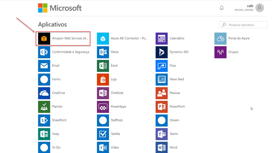Launch the Sway app icon
The image size is (272, 153).
[44, 134]
